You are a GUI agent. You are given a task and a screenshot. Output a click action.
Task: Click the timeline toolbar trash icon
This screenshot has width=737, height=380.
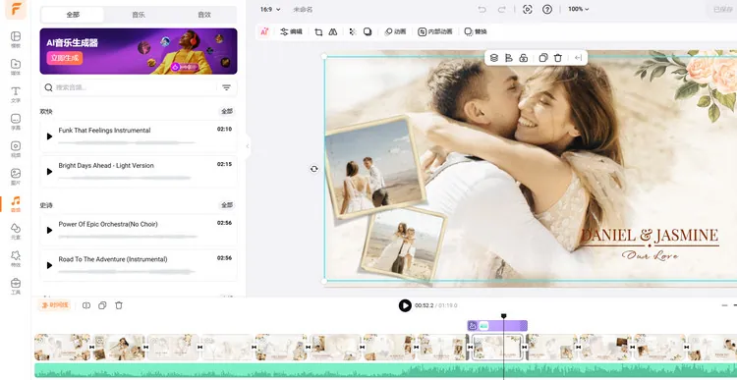119,305
